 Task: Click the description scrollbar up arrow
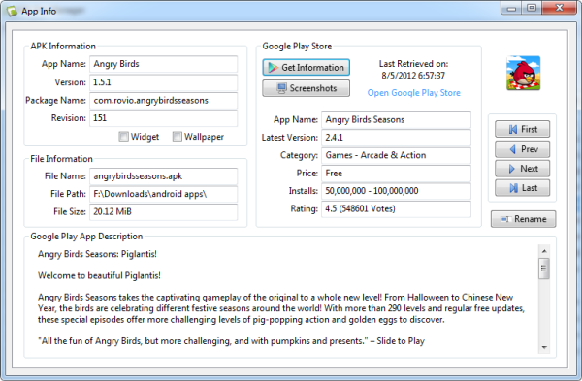tap(544, 251)
